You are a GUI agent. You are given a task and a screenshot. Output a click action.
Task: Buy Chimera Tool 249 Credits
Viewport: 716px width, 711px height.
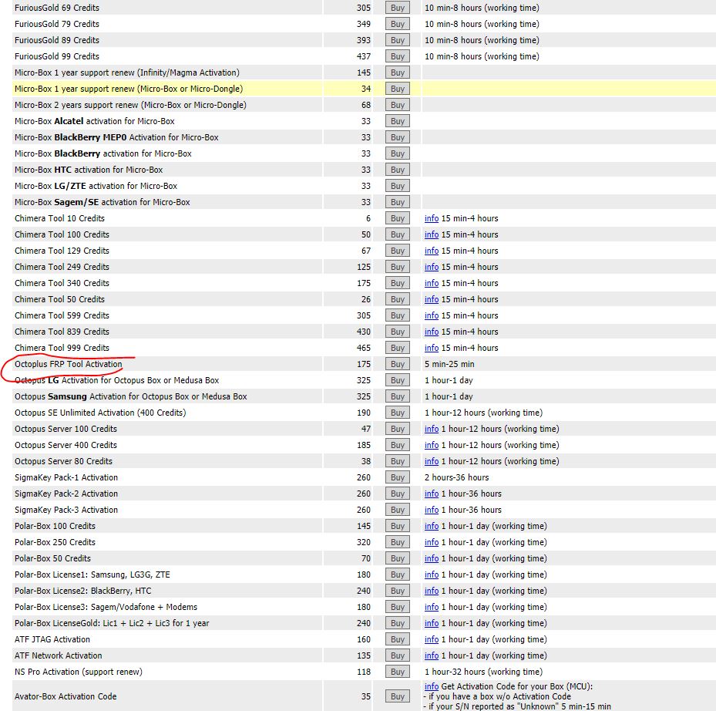397,267
